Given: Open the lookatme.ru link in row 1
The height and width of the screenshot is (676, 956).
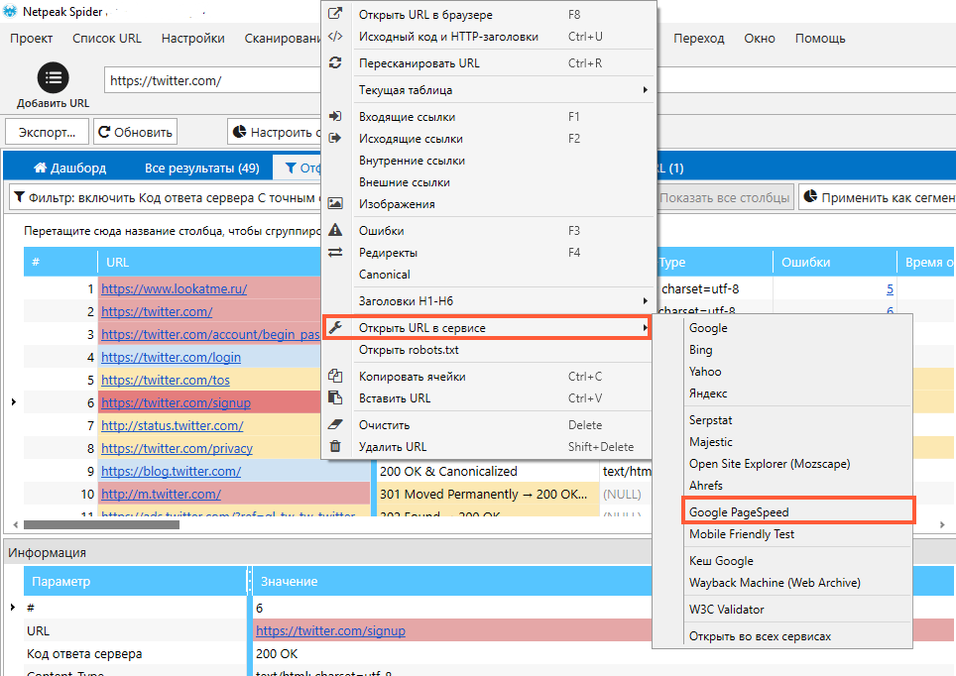Looking at the screenshot, I should (174, 288).
